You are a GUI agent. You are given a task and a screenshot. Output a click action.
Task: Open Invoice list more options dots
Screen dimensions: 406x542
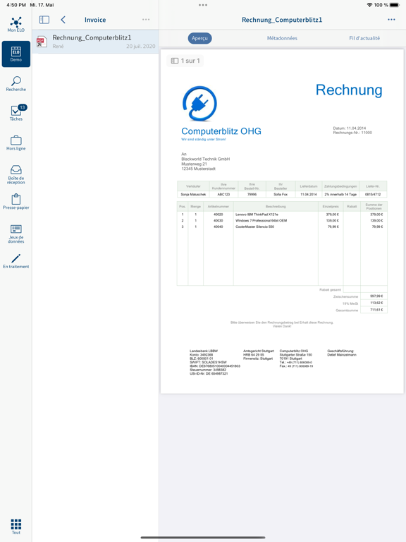pos(146,20)
